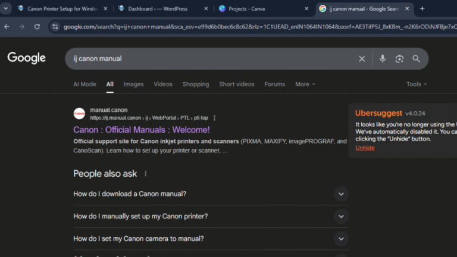The width and height of the screenshot is (457, 257).
Task: Close the Canon Printer Setup tab
Action: pos(105,9)
